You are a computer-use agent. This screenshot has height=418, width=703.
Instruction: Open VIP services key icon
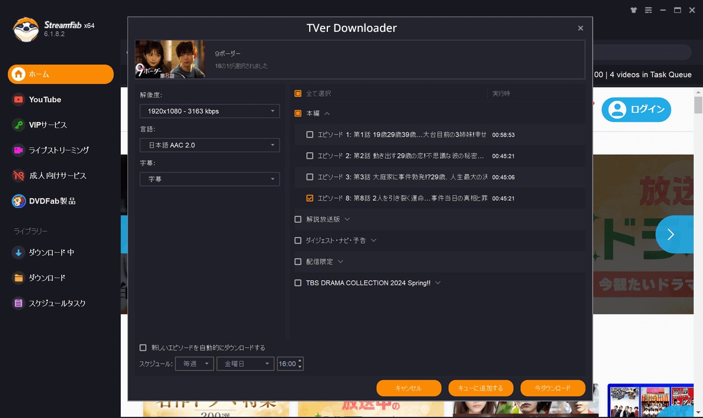19,125
